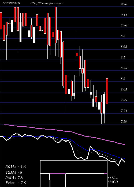134x187 pixels.
Task: Click the 8.65 price axis label
Action: click(124, 47)
